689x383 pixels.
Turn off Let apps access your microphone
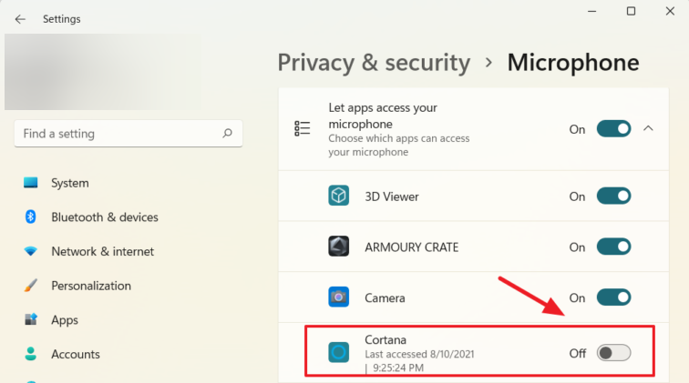[613, 128]
